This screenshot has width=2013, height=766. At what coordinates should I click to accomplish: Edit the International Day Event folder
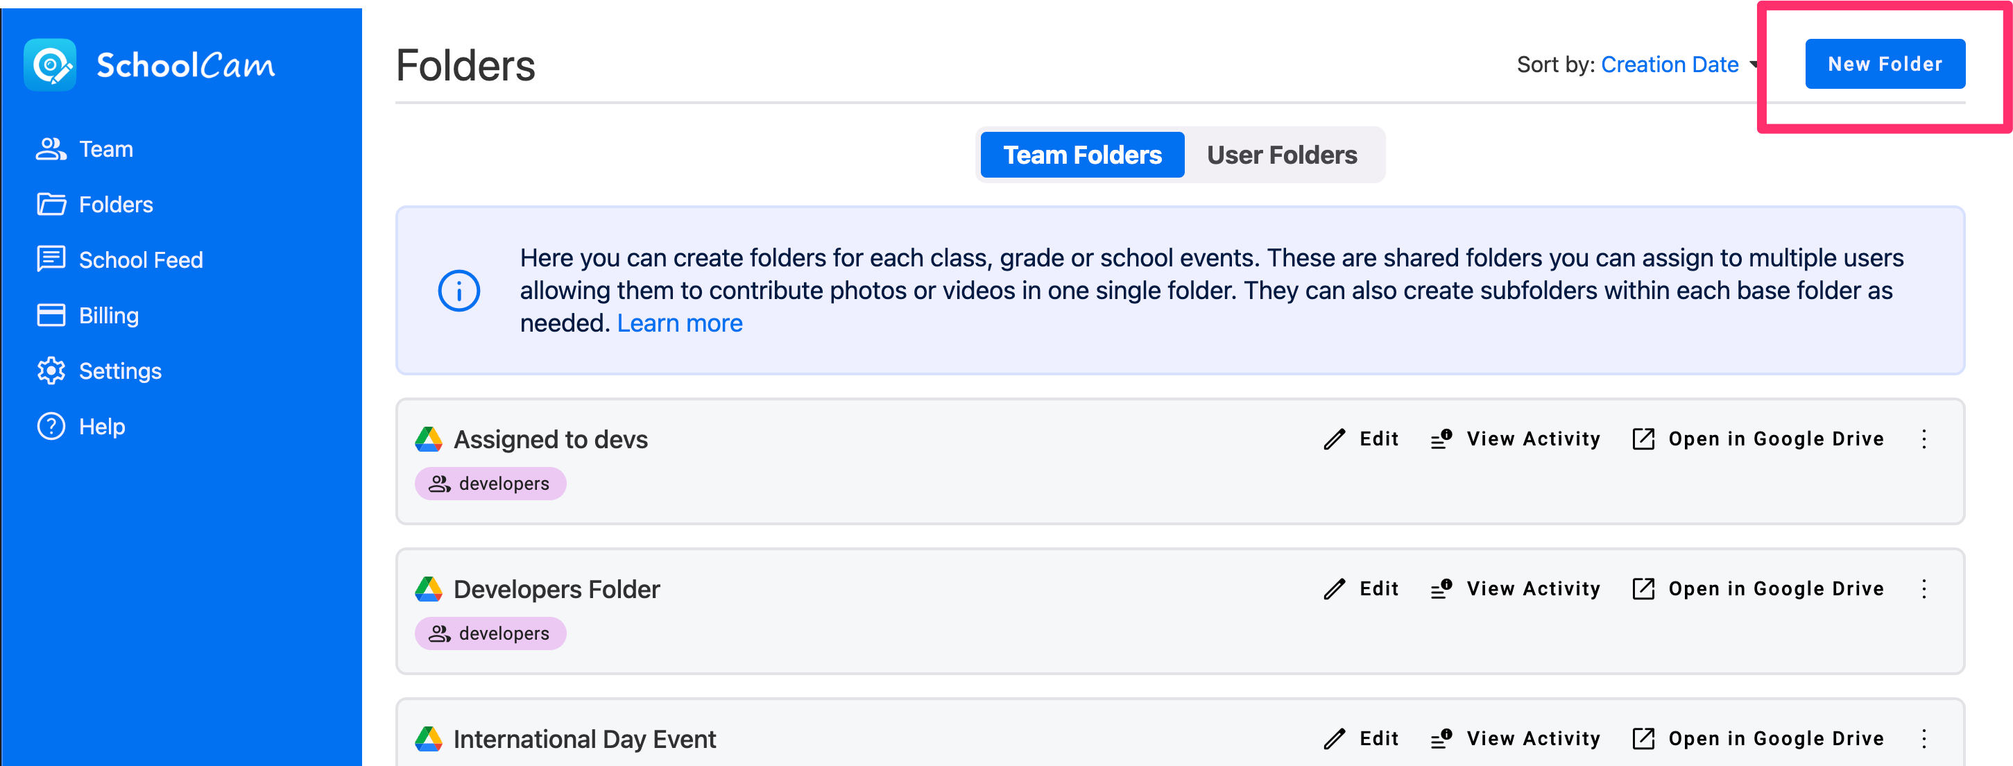point(1360,740)
